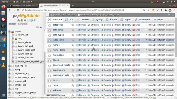Browse the categories table
Screen dimensions: 177x99
coord(81,25)
